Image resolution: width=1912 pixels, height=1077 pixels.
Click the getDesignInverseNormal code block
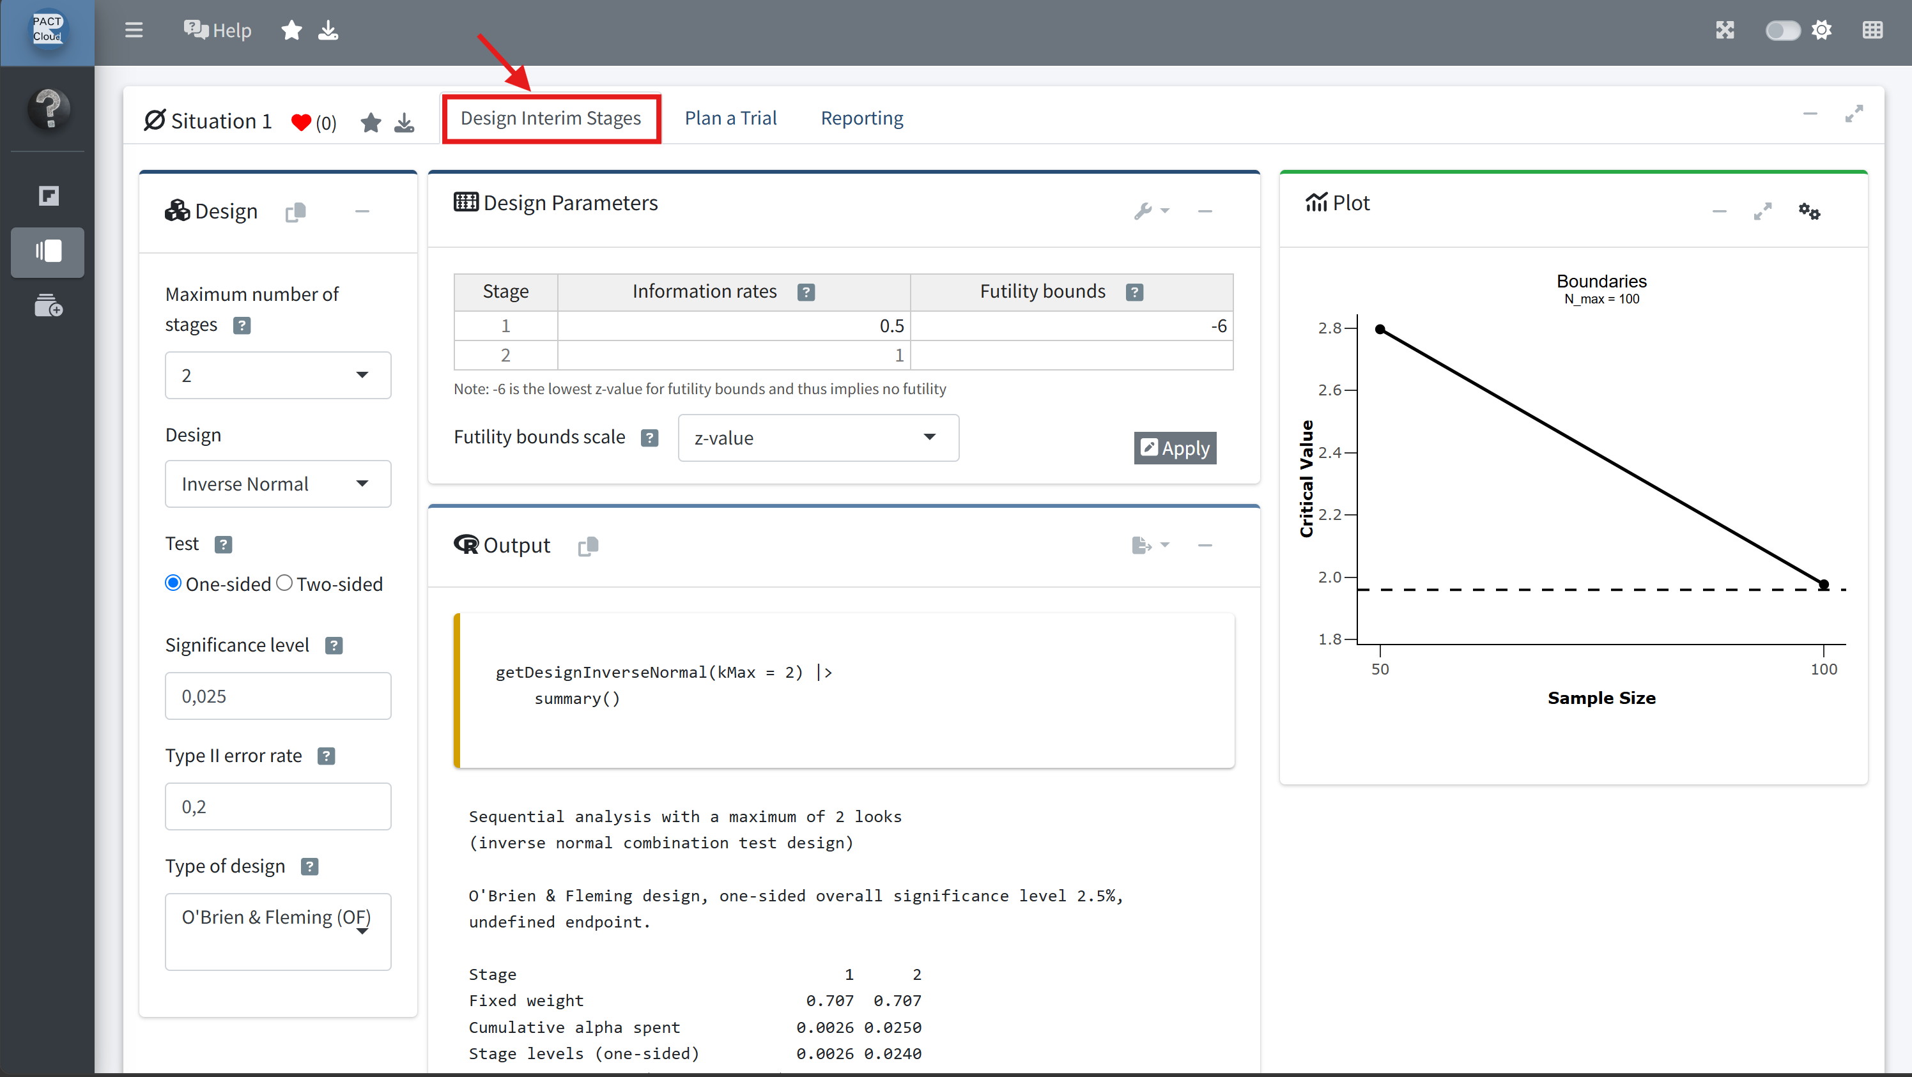click(844, 691)
